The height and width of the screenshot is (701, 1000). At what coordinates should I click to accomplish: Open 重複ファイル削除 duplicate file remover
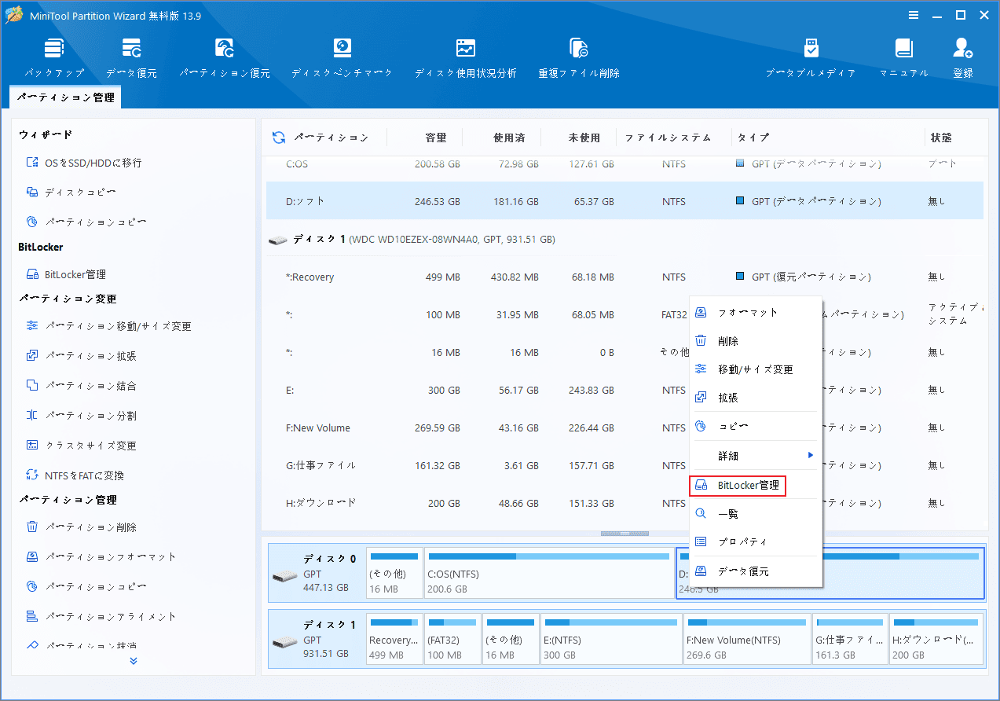click(x=579, y=57)
